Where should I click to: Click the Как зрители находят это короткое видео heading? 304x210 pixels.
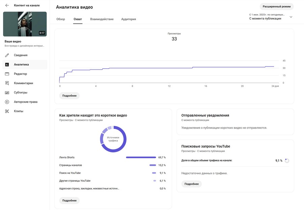pos(93,115)
